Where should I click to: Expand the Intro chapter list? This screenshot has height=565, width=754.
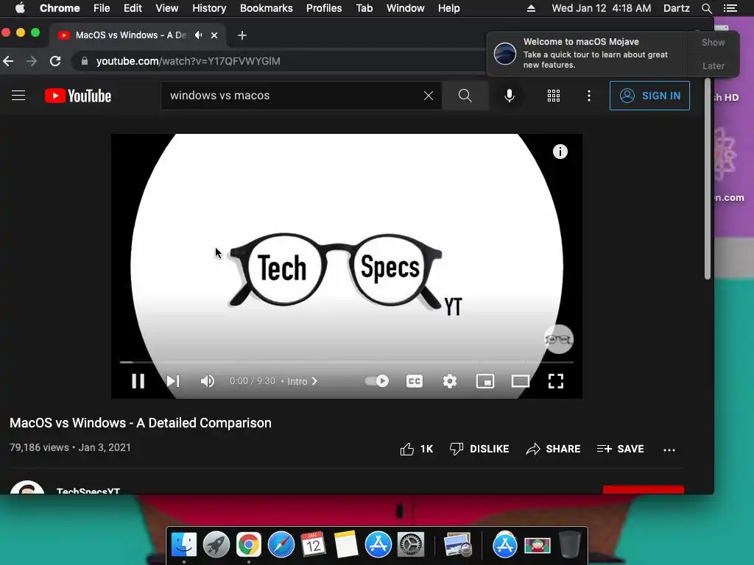303,381
